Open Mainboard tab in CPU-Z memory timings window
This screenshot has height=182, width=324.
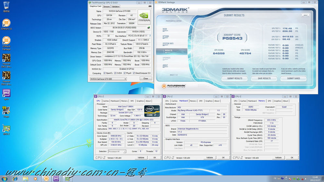[252, 101]
